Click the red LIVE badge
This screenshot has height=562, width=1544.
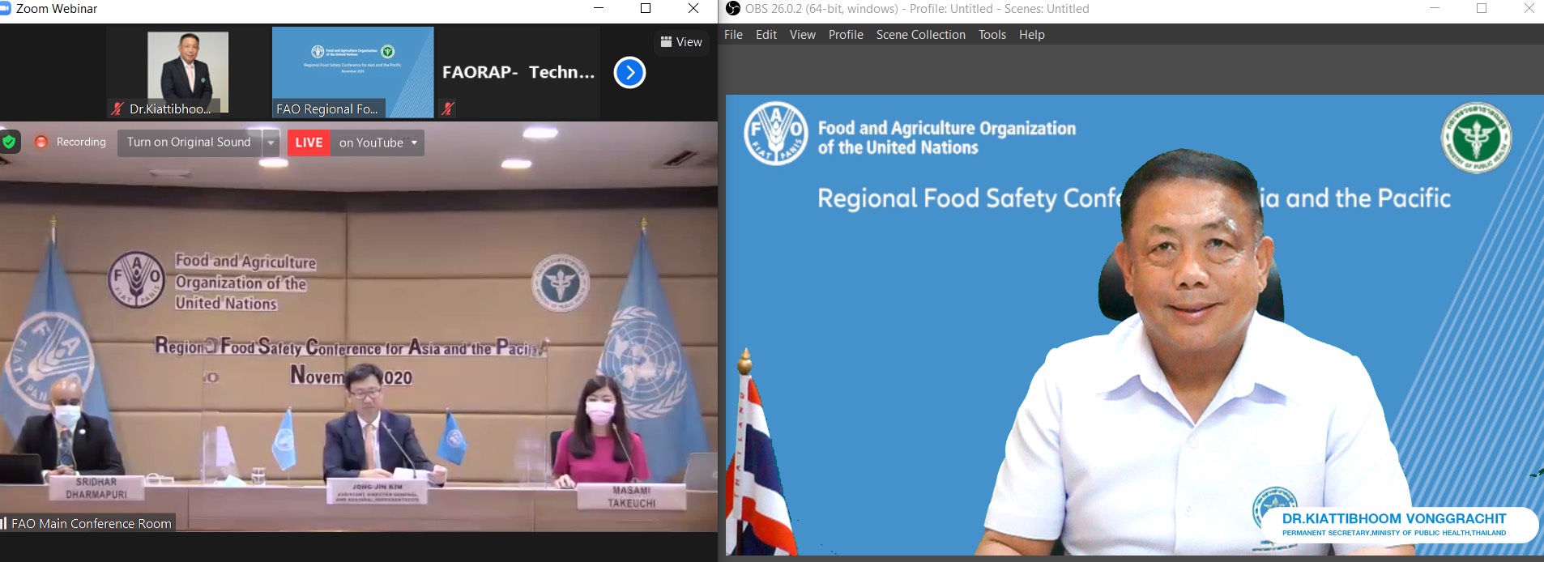click(309, 143)
